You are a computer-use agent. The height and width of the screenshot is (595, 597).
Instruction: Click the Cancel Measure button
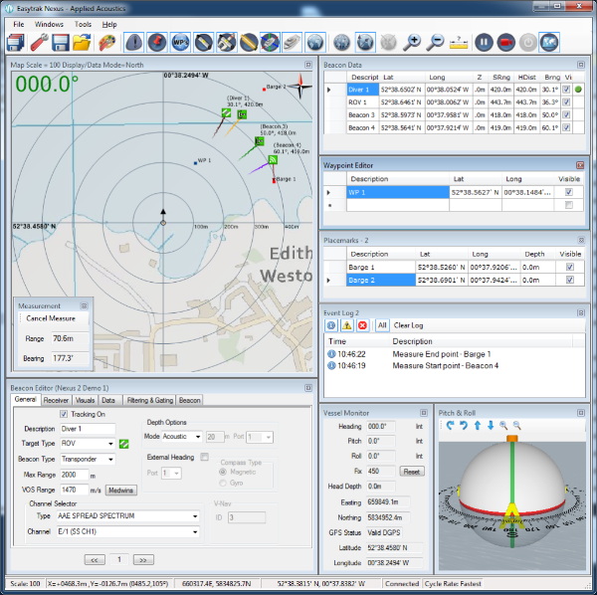click(x=51, y=318)
